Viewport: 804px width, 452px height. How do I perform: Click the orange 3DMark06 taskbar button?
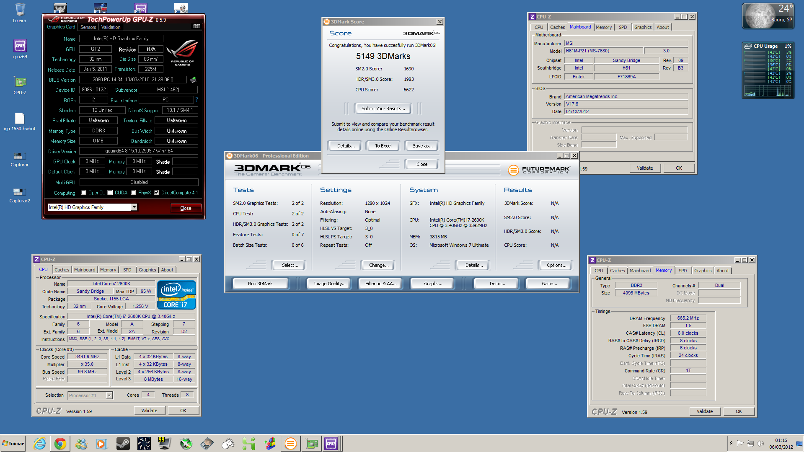coord(290,444)
